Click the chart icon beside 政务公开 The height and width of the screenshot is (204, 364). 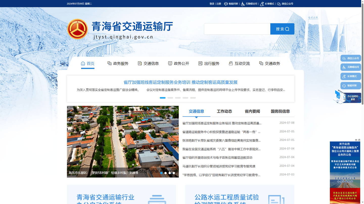pyautogui.click(x=170, y=63)
